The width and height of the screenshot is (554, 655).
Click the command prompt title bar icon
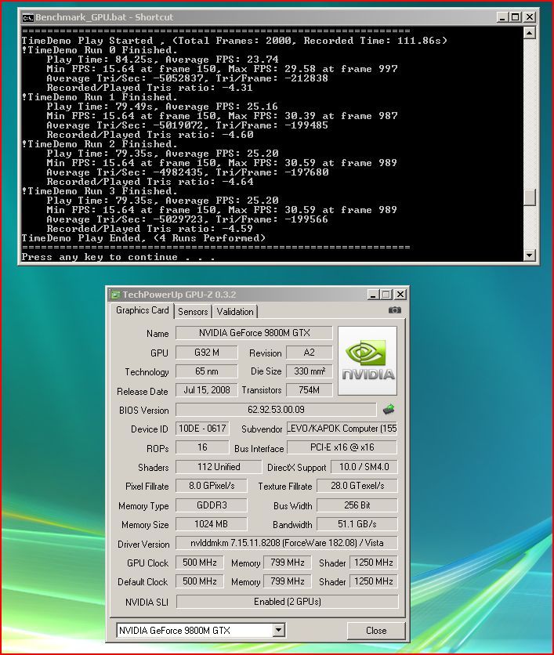(x=27, y=17)
